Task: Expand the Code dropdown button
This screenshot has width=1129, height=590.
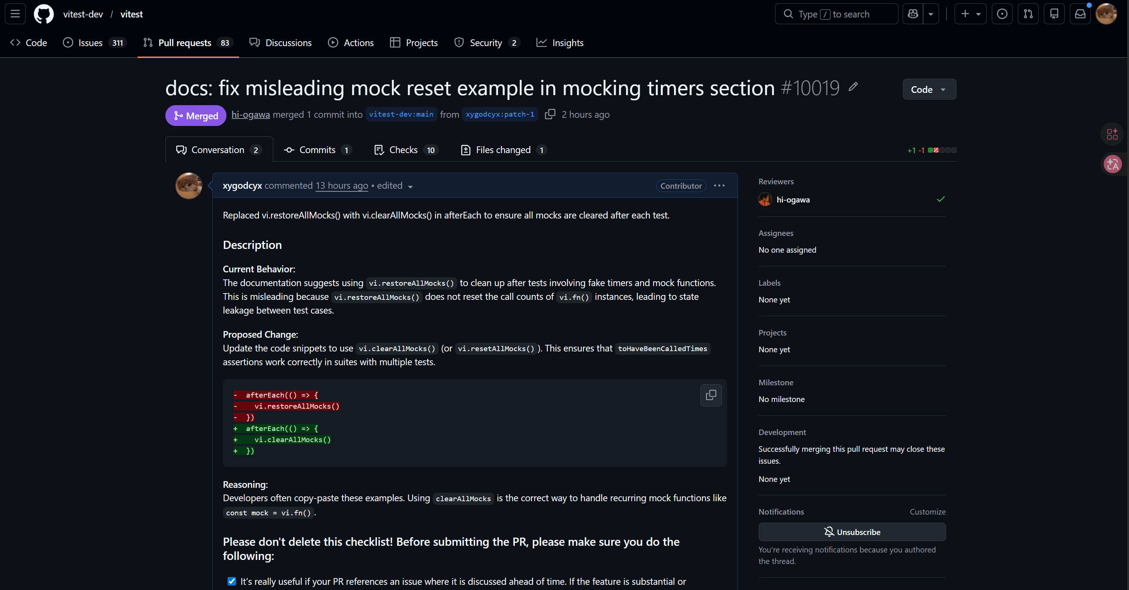Action: 929,89
